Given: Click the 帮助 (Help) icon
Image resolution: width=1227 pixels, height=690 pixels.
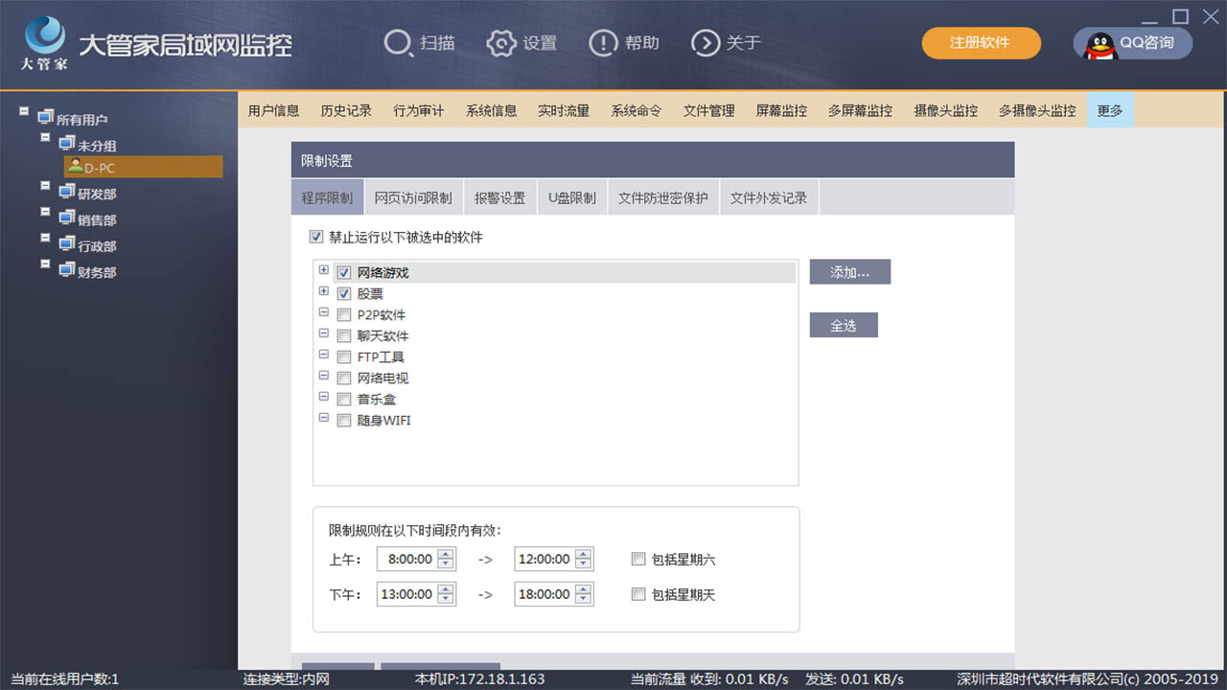Looking at the screenshot, I should tap(603, 43).
